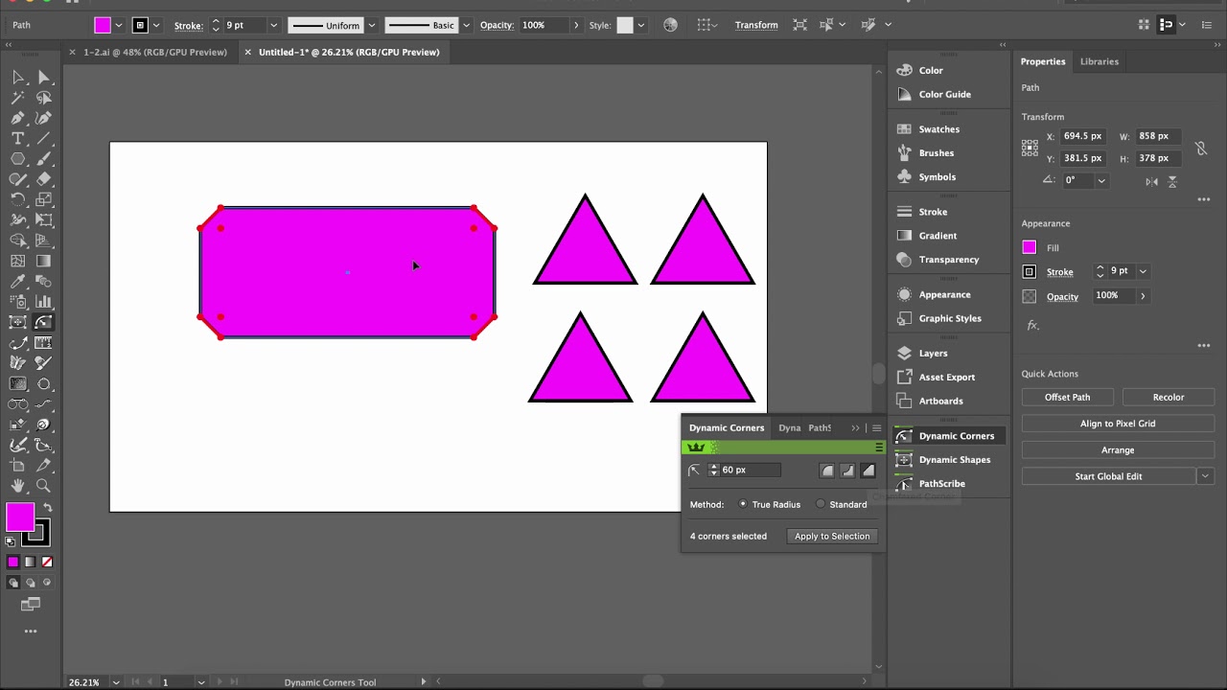Expand the Start Global Edit options arrow
Viewport: 1227px width, 690px height.
coord(1205,476)
